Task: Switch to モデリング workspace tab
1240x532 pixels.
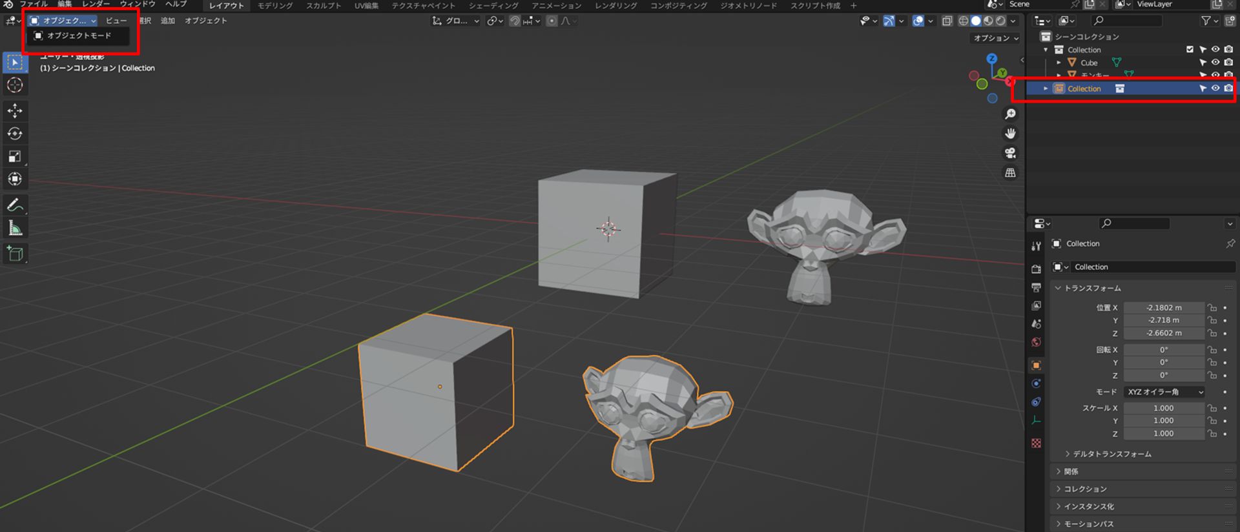Action: (275, 5)
